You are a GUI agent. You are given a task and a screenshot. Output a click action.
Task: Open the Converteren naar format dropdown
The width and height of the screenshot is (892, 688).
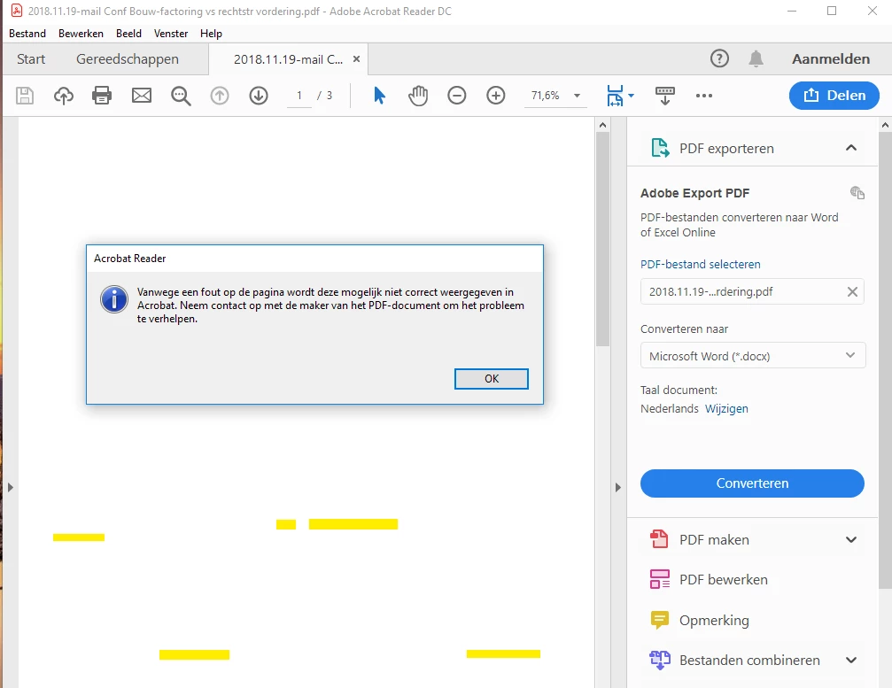(753, 355)
